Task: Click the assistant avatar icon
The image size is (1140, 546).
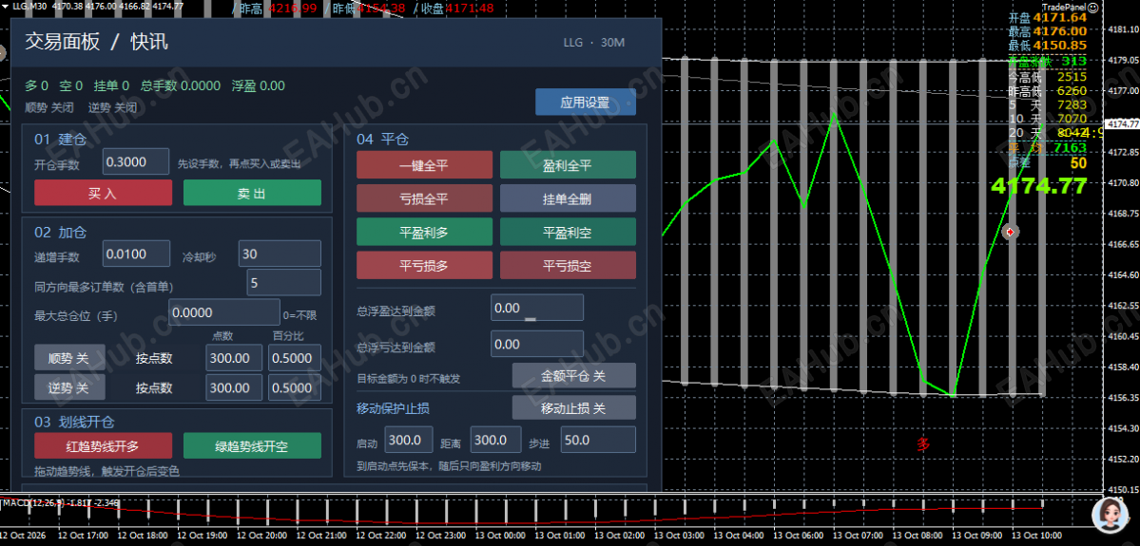Action: pos(1111,513)
